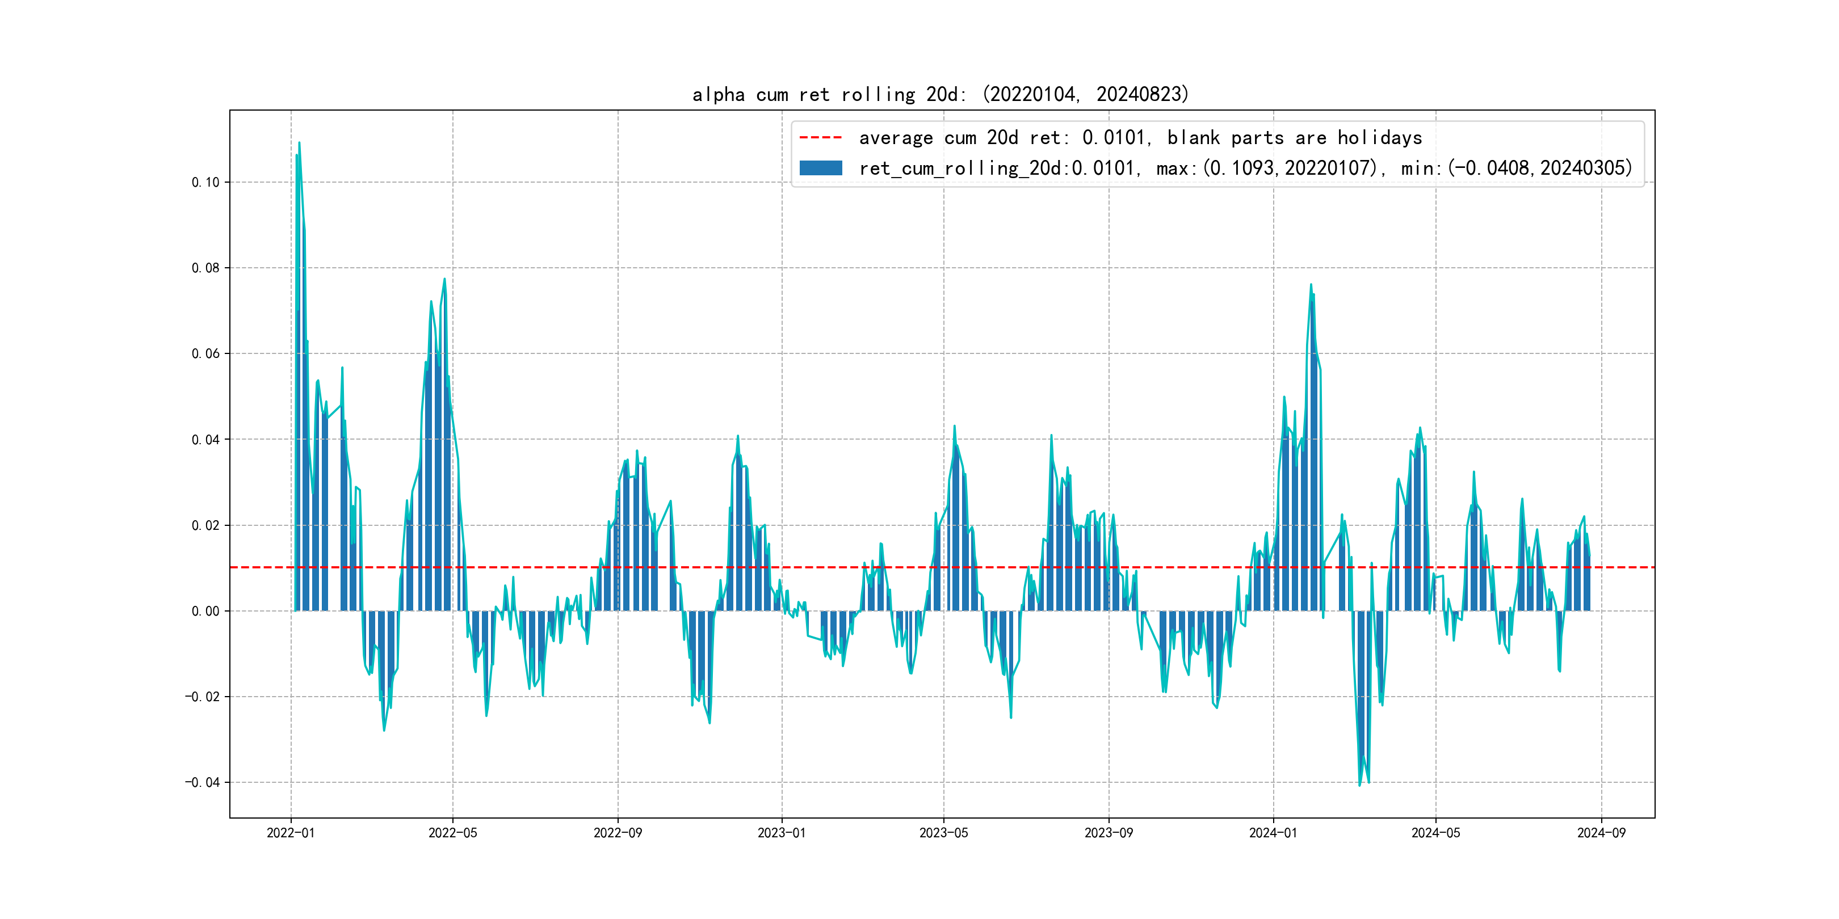Viewport: 1839px width, 919px height.
Task: Click the 0.08 y-axis tick label
Action: click(205, 268)
